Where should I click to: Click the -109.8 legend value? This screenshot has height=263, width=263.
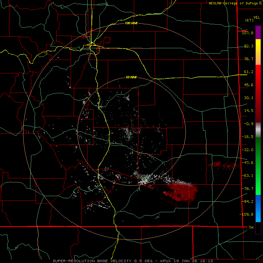point(246,214)
